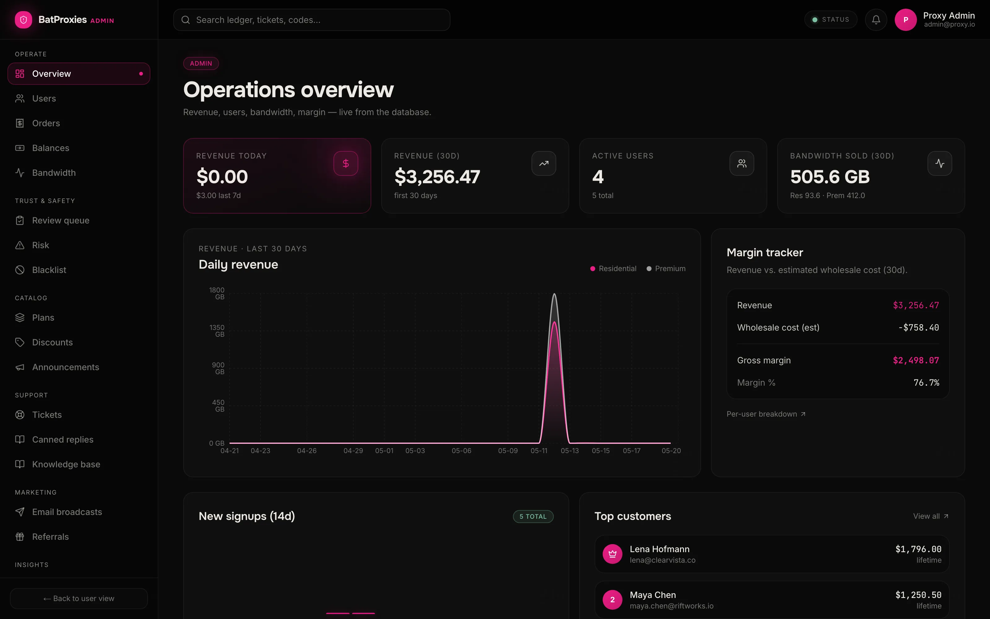Open Email broadcasts
This screenshot has width=990, height=619.
79,512
